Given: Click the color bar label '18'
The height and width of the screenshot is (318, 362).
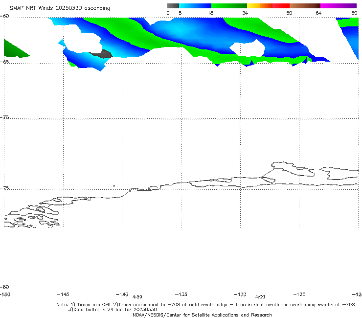Looking at the screenshot, I should click(210, 13).
